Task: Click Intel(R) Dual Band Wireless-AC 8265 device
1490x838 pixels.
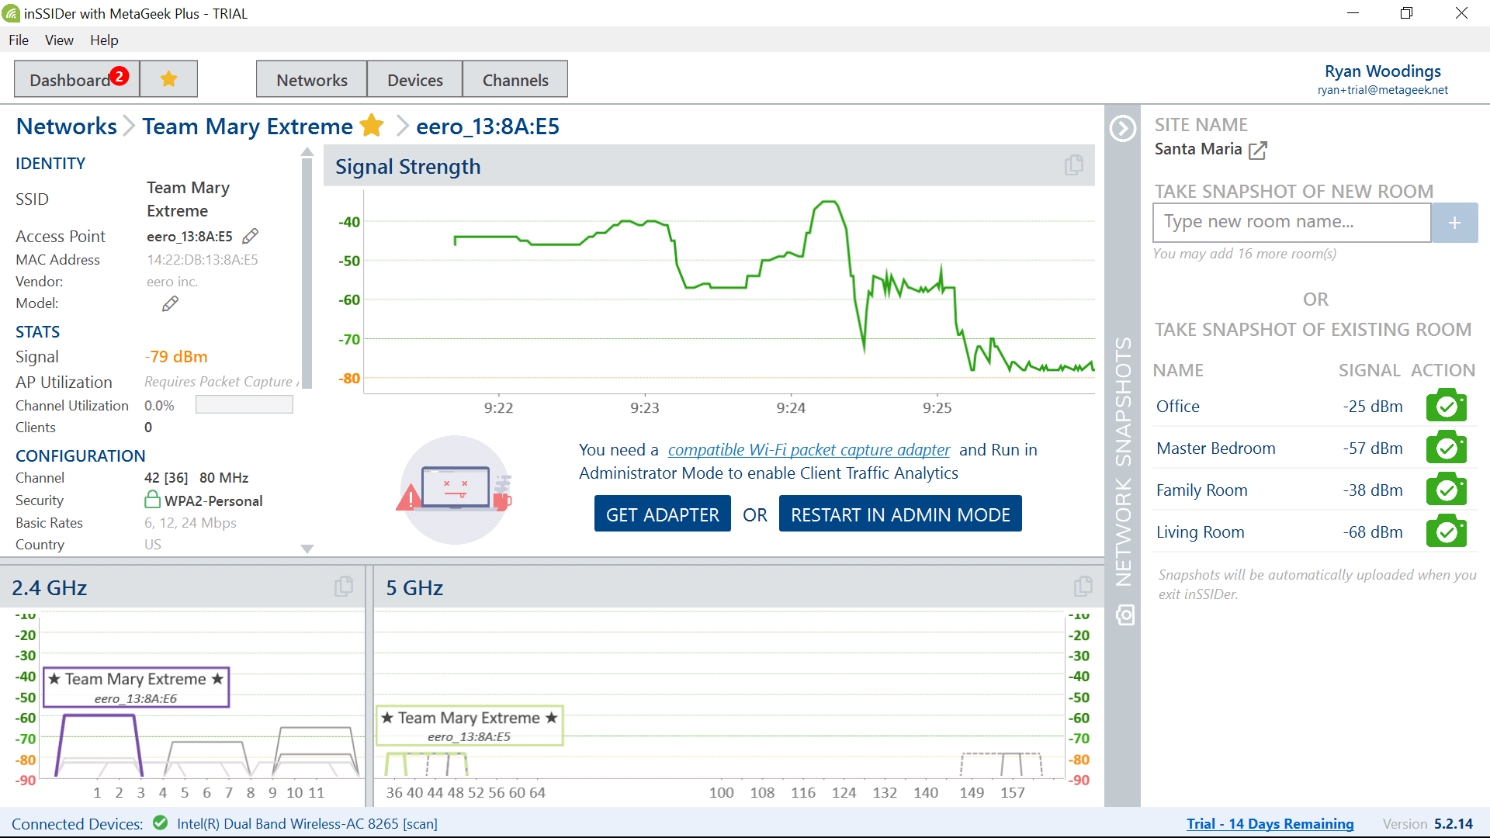Action: tap(307, 823)
